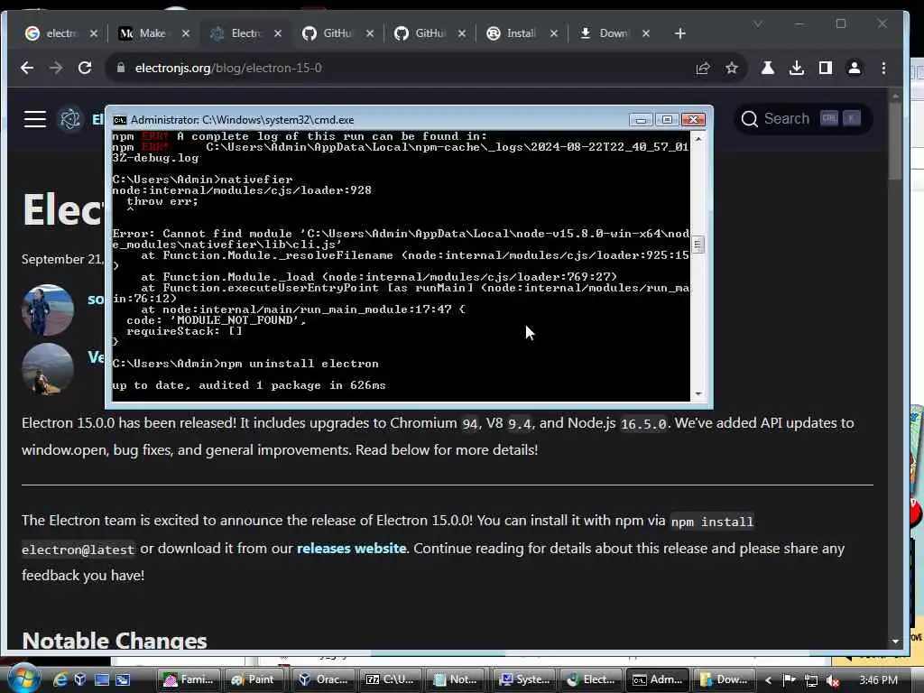Toggle the browser side panel icon
This screenshot has height=693, width=924.
pos(825,68)
